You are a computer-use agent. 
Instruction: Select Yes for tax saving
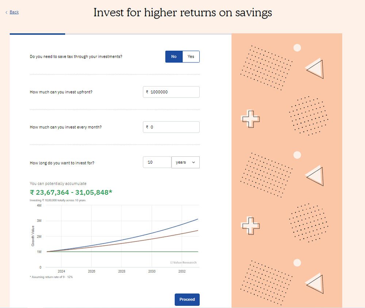pyautogui.click(x=191, y=57)
